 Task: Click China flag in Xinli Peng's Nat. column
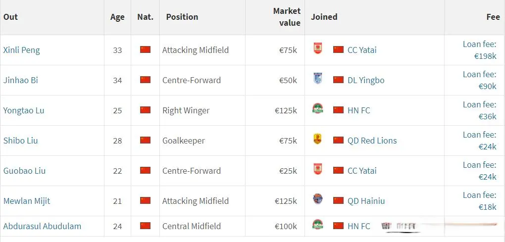[x=145, y=49]
